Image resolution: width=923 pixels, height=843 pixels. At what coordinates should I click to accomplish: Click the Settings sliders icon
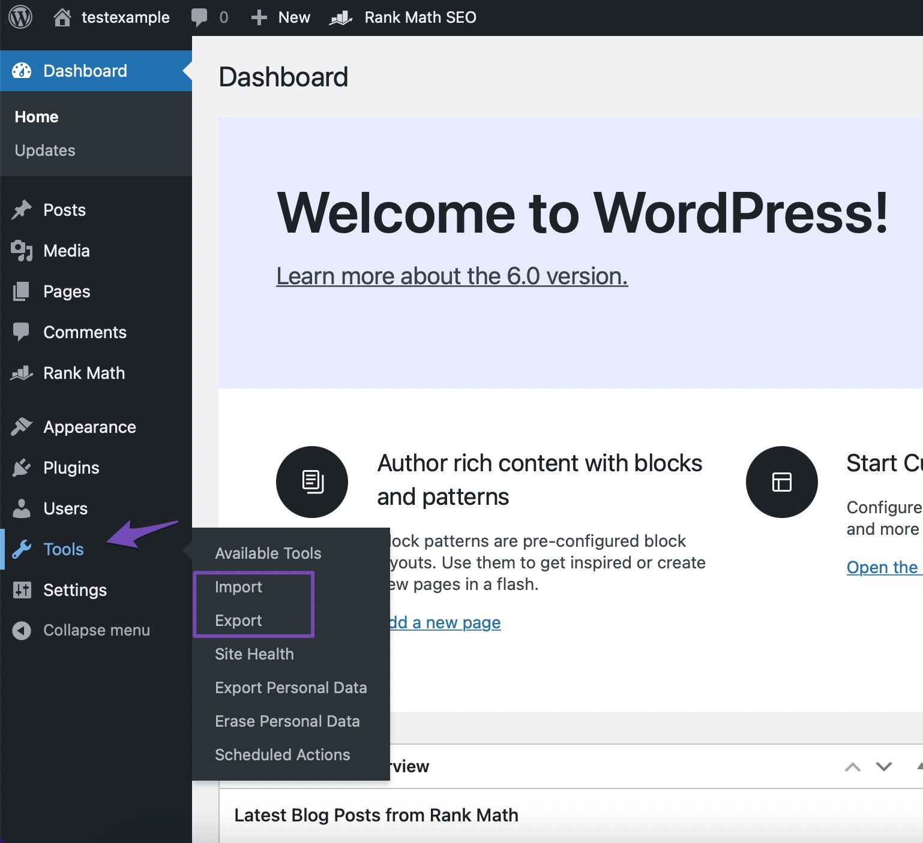(x=22, y=590)
